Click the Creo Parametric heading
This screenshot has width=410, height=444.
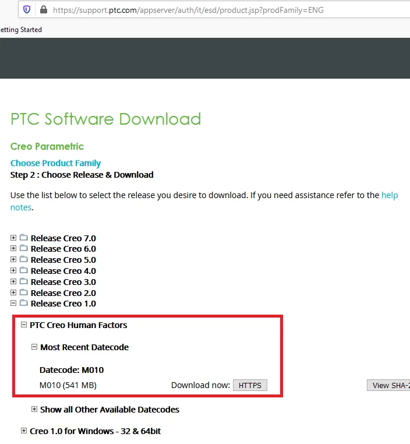[47, 146]
